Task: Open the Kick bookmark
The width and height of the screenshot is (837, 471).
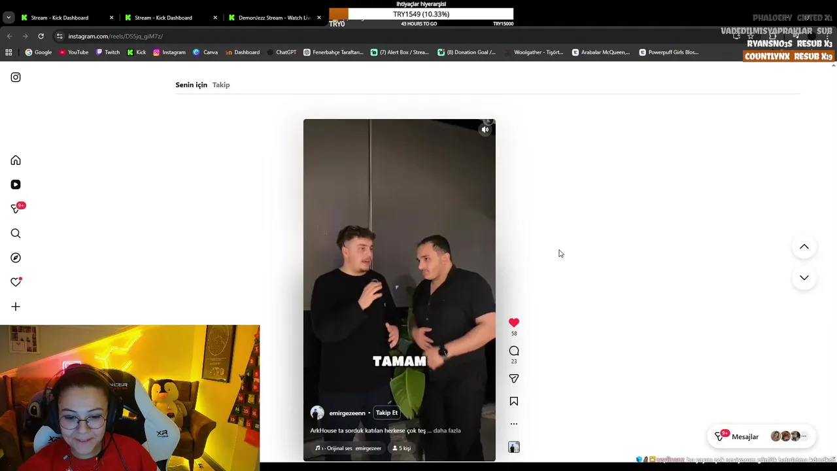Action: 137,52
